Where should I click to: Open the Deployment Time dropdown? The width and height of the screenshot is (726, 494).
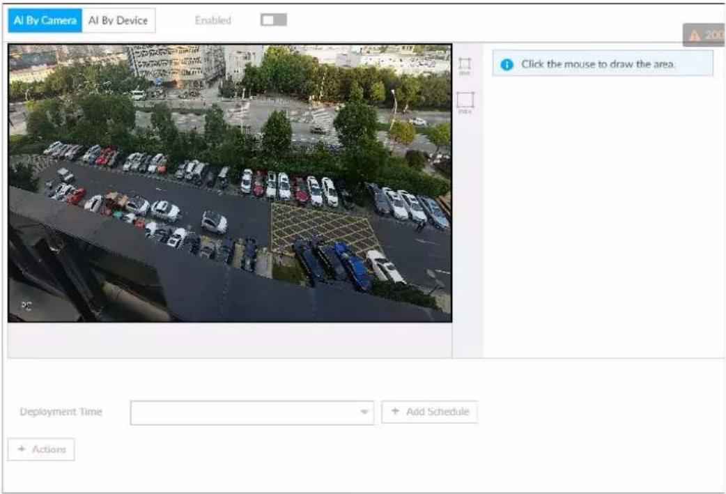[252, 412]
